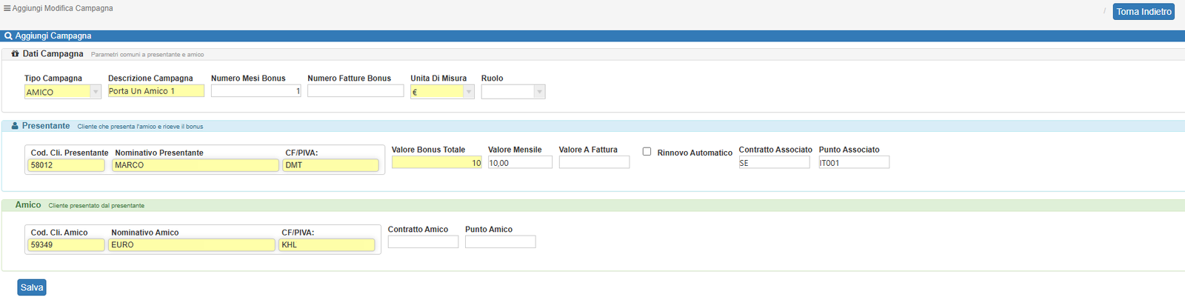Viewport: 1185px width, 297px height.
Task: Click the Salva button
Action: 32,287
